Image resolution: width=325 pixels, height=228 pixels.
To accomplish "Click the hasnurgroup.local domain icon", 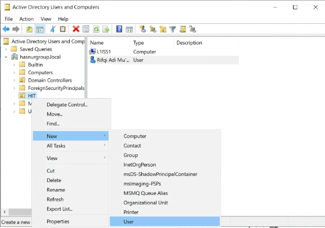I will (15, 57).
